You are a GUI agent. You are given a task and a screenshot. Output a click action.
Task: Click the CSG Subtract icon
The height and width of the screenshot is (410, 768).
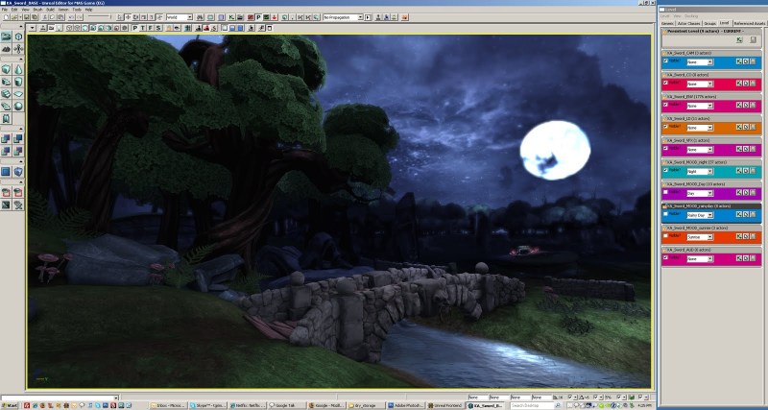click(18, 139)
